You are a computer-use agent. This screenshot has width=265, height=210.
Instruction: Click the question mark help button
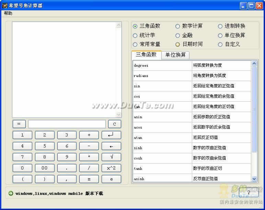tap(249, 192)
